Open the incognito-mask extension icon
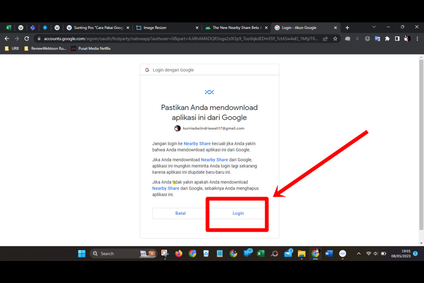 (x=348, y=39)
